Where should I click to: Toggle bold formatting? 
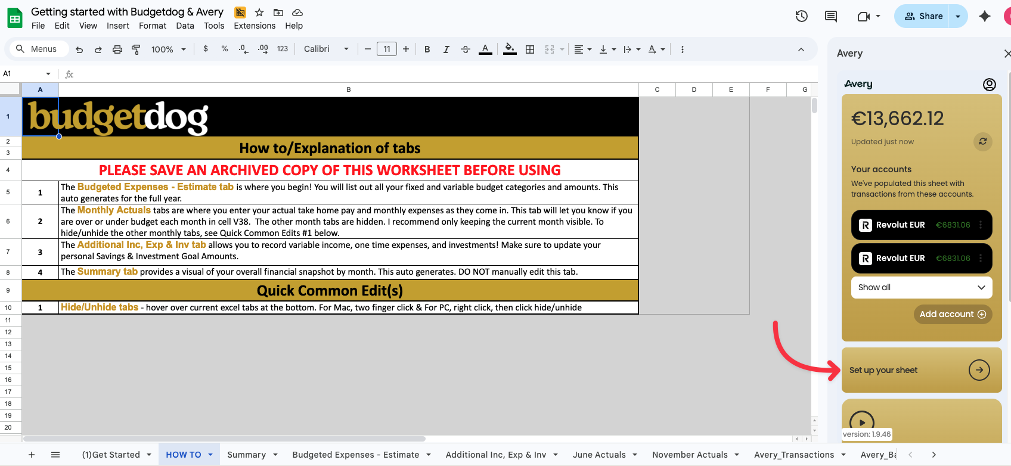427,49
